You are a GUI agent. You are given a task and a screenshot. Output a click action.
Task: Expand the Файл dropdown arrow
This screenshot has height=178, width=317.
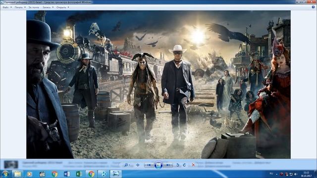pos(11,7)
